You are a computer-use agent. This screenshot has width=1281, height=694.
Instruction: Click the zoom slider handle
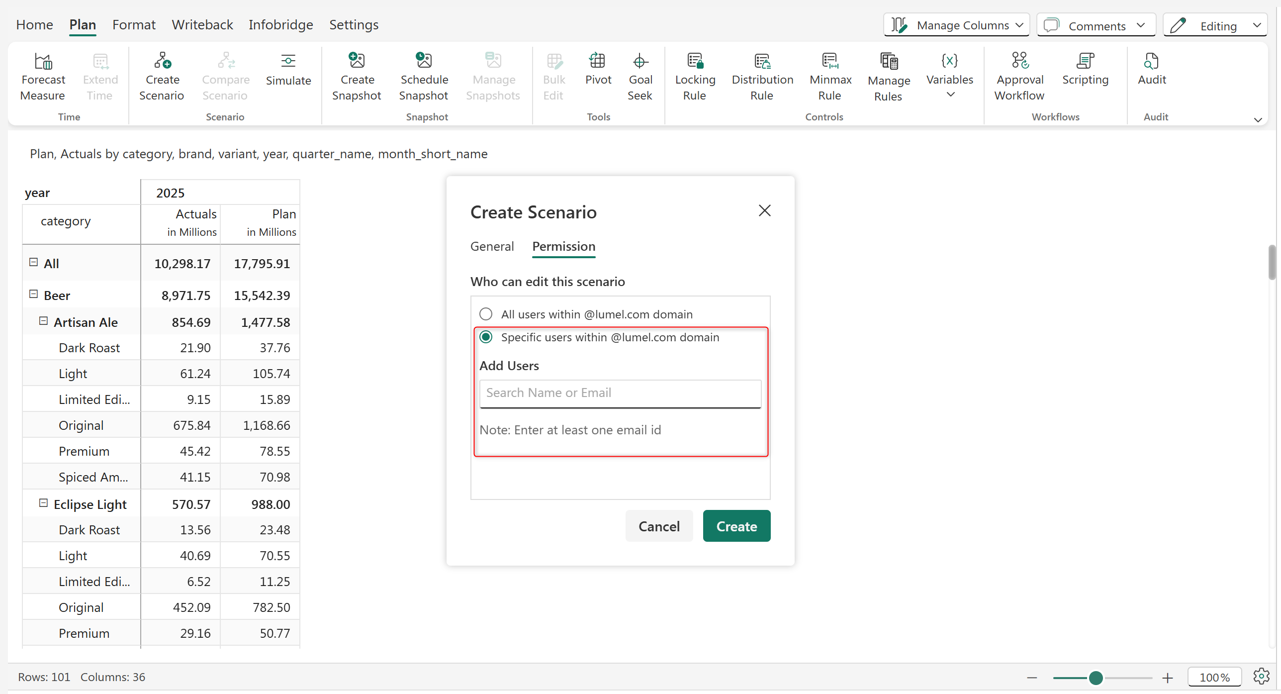click(1096, 678)
